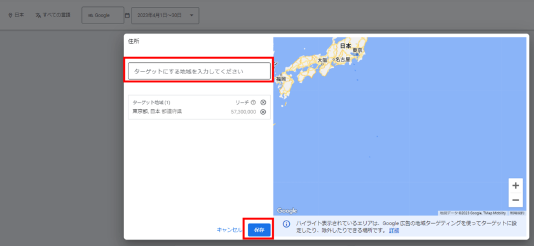Select the Google search network box
The height and width of the screenshot is (246, 534).
click(x=103, y=15)
